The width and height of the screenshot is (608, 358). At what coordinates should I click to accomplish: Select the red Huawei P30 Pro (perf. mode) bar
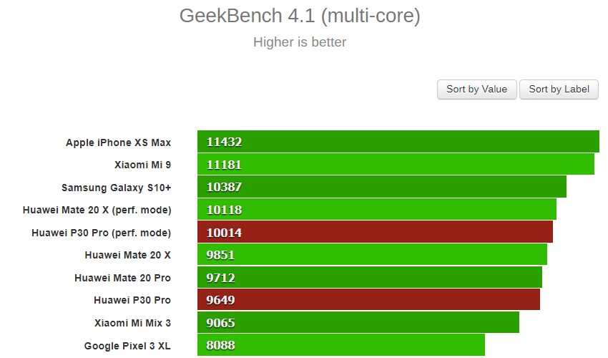[x=375, y=232]
